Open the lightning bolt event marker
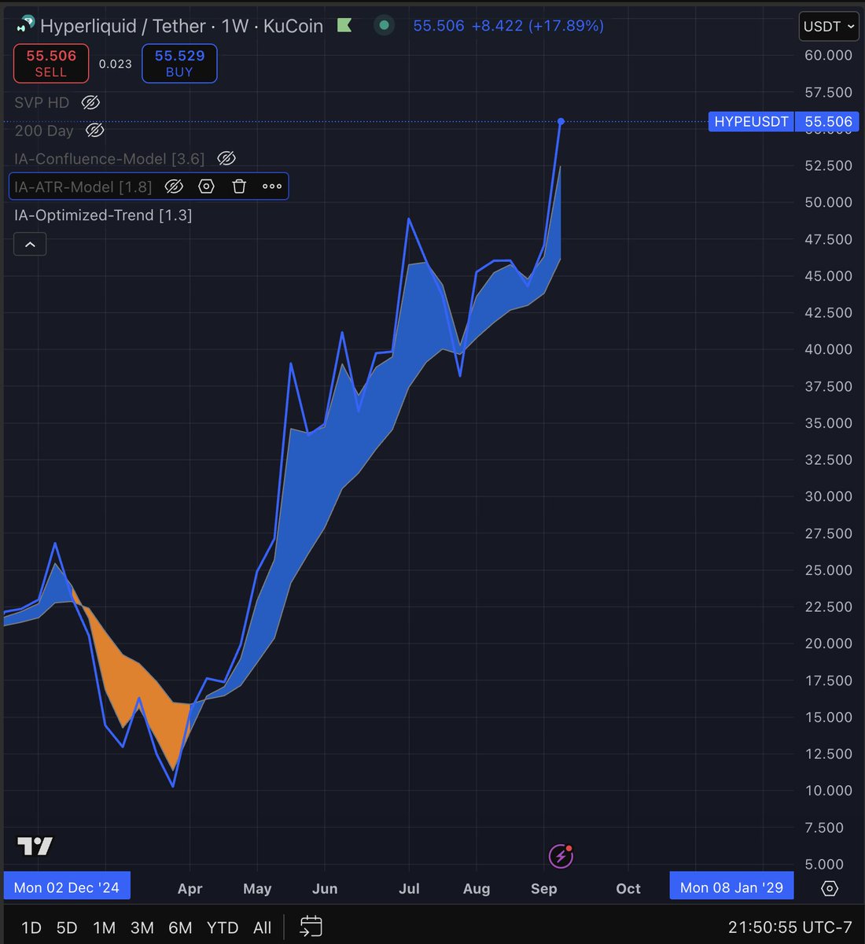Screen dimensions: 865x944 pos(561,856)
